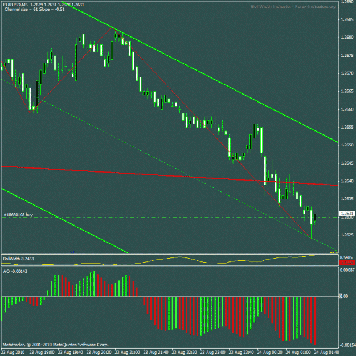Click price axis label 1.2690

(347, 2)
